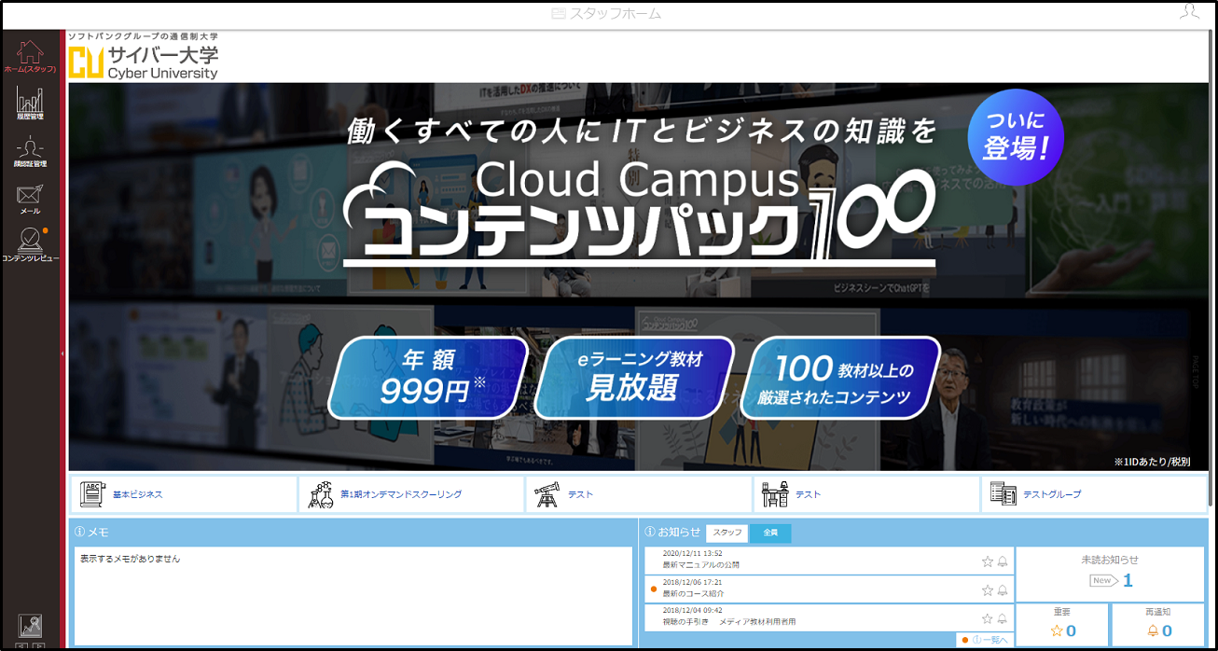Image resolution: width=1218 pixels, height=651 pixels.
Task: Switch to the 全員 notices tab
Action: pos(770,533)
